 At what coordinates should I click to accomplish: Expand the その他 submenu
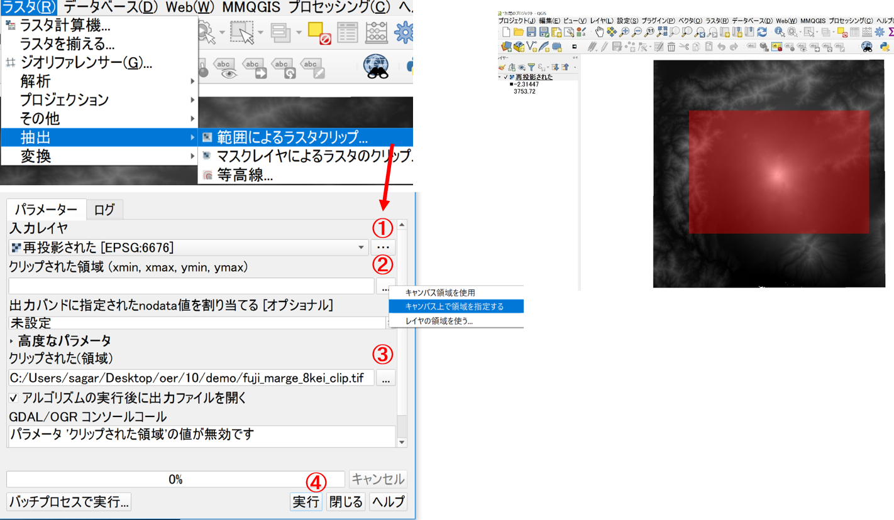[99, 118]
